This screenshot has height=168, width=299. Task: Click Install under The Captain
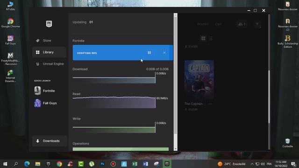coord(191,109)
